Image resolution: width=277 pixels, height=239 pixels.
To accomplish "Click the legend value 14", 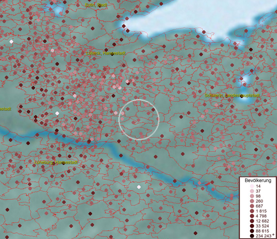I will click(x=258, y=186).
